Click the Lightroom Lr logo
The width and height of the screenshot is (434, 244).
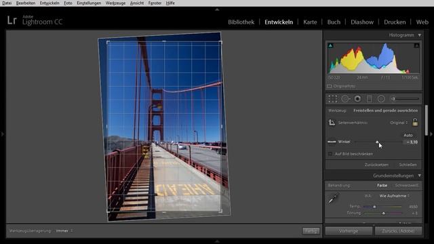pyautogui.click(x=12, y=20)
